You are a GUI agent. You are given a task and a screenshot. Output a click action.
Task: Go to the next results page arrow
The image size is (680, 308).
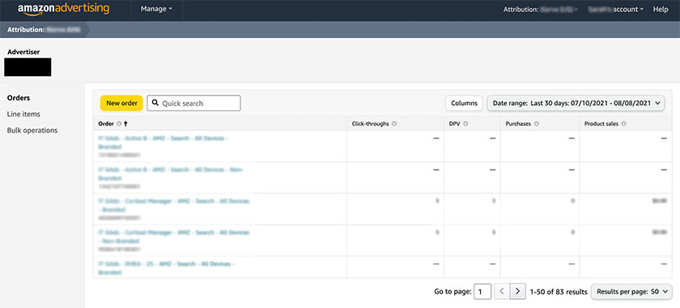(x=518, y=292)
